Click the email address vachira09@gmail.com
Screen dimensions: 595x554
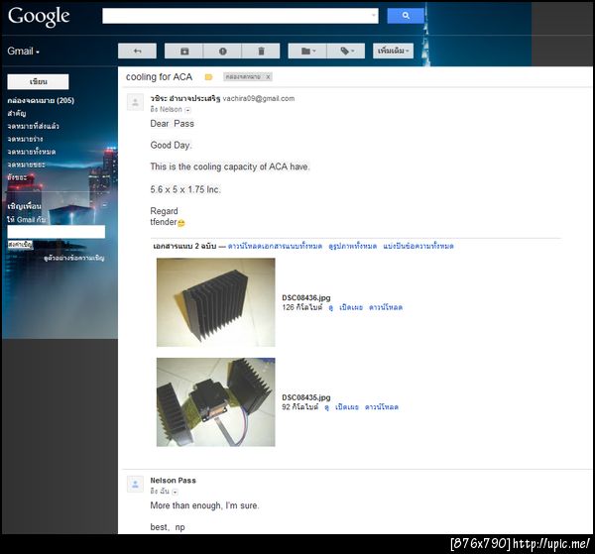pos(259,98)
